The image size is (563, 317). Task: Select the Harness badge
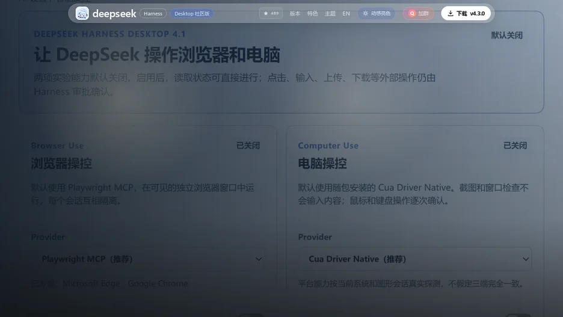click(153, 14)
